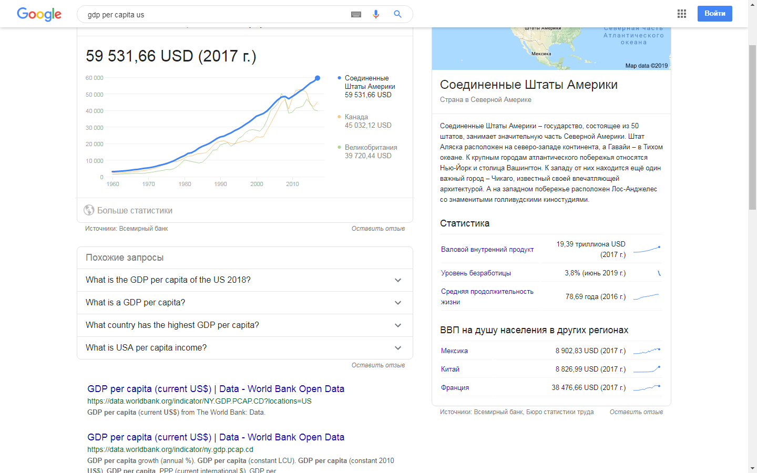
Task: Click Оставить отзыв under knowledge panel
Action: click(636, 412)
